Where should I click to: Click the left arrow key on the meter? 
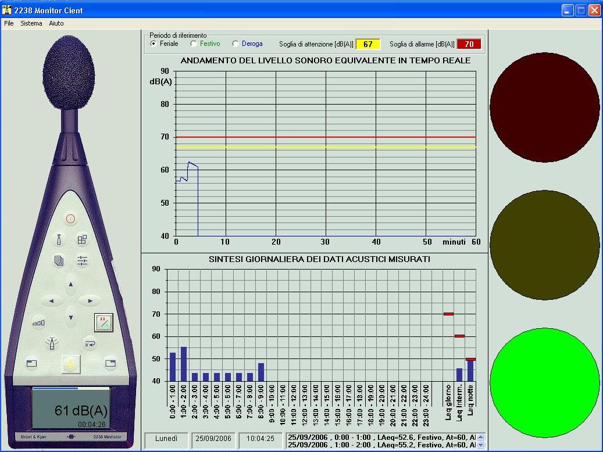coord(52,300)
